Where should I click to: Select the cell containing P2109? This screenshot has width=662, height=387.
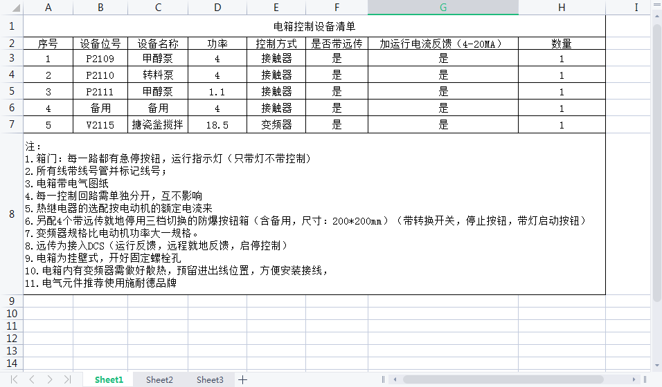click(100, 59)
